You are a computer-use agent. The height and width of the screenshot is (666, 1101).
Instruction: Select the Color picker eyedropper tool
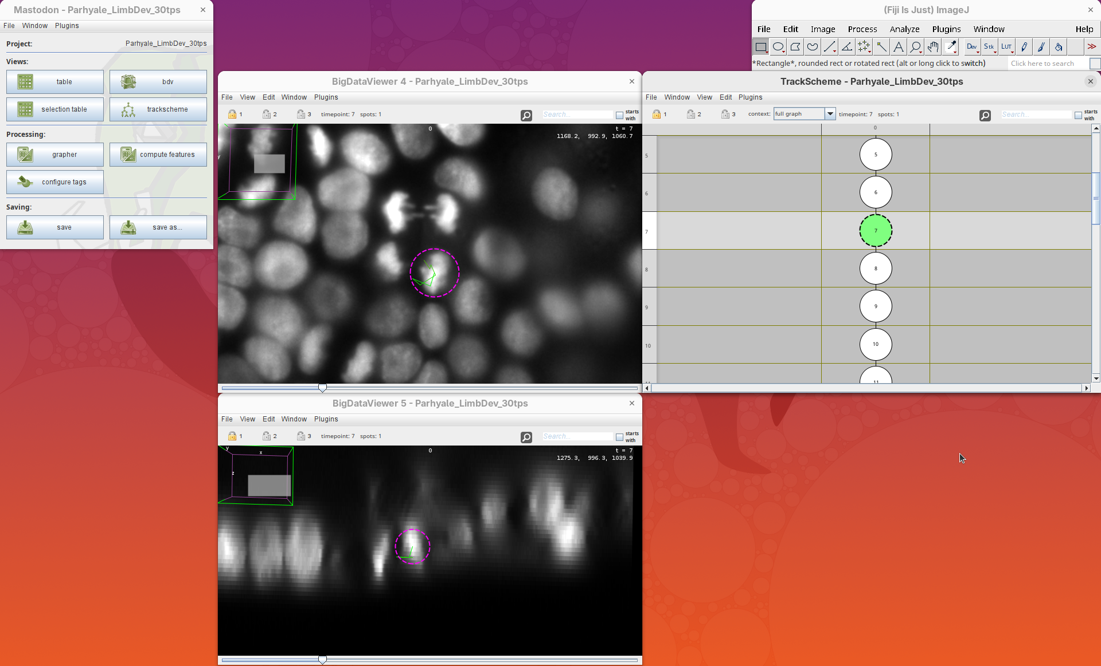coord(951,47)
